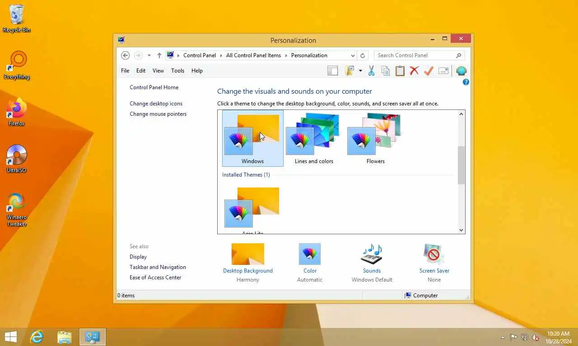The width and height of the screenshot is (578, 346).
Task: Open the Sounds settings icon
Action: pyautogui.click(x=372, y=254)
